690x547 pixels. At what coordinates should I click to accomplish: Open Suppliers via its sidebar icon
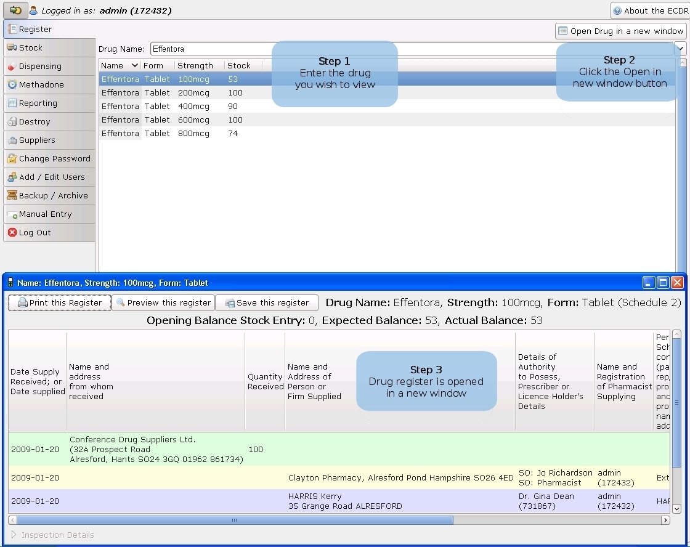click(x=12, y=140)
